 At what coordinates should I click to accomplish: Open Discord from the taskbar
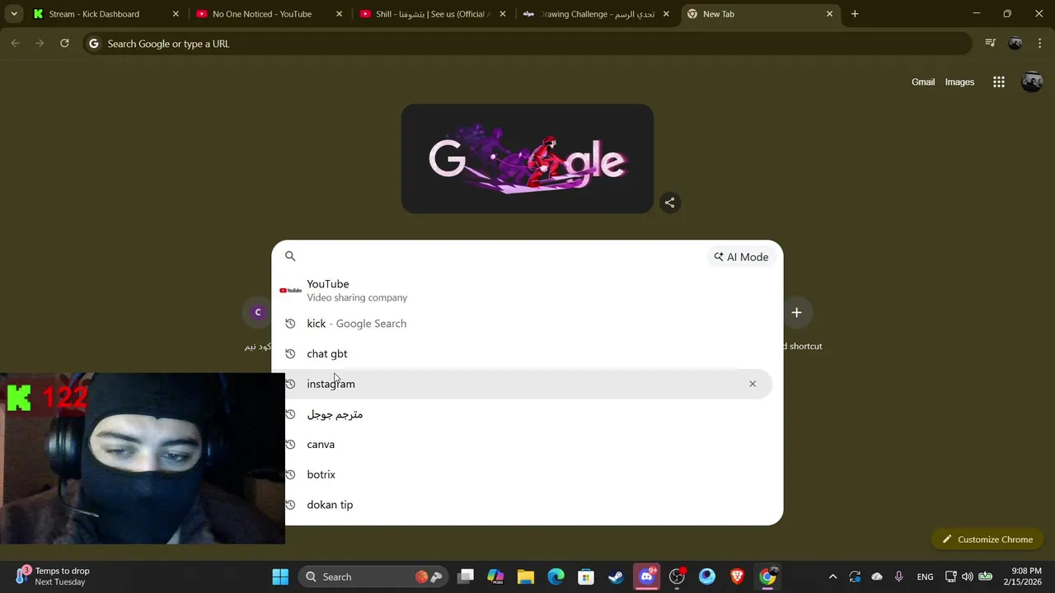point(647,577)
